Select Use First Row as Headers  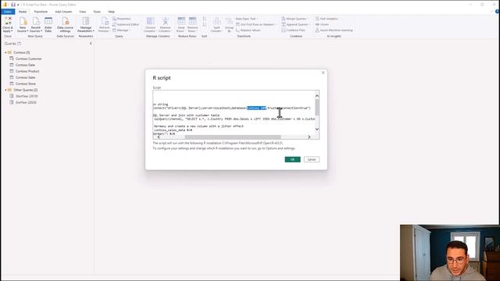(255, 24)
